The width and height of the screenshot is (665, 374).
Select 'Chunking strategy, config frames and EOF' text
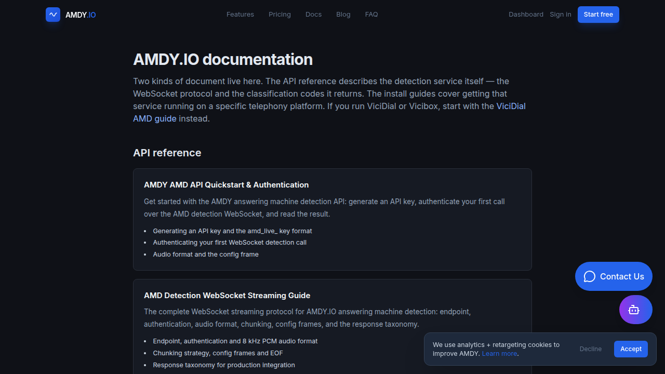click(218, 353)
